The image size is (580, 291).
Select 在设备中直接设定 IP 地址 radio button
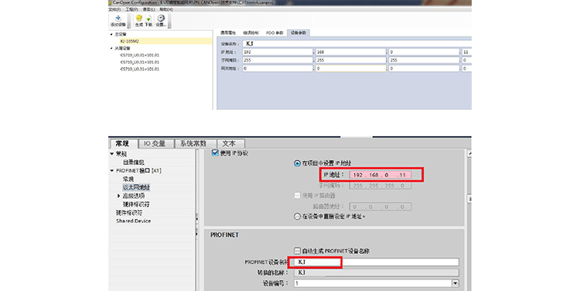pyautogui.click(x=297, y=217)
